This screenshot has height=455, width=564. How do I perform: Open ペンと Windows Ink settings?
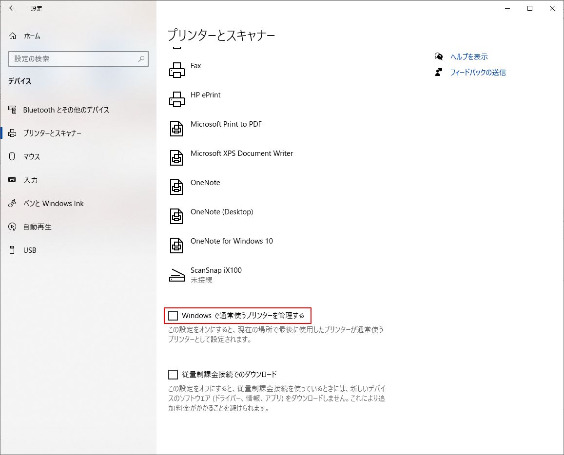[x=53, y=204]
